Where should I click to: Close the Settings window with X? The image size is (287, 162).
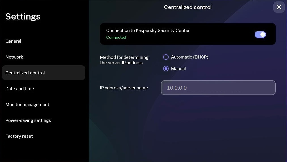tap(279, 7)
